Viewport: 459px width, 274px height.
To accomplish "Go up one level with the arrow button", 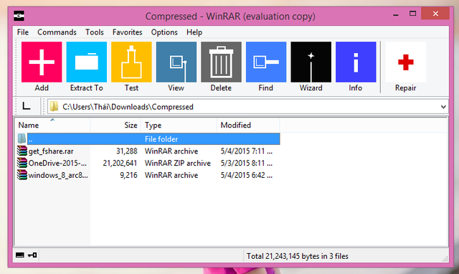I will (27, 106).
